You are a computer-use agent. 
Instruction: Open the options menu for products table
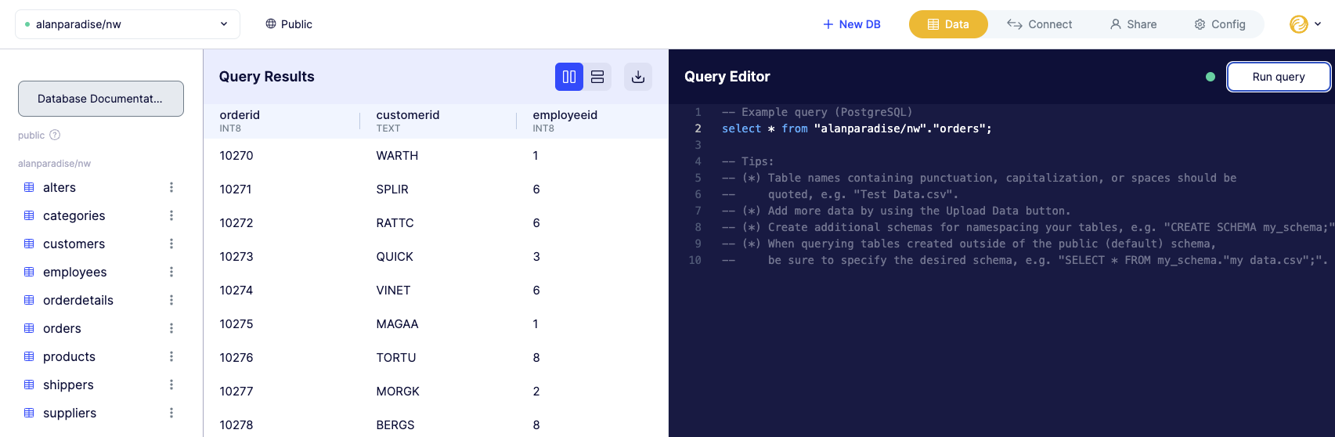click(171, 356)
